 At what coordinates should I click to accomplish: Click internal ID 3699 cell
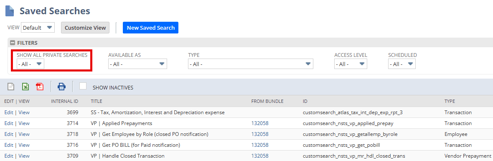(x=73, y=112)
